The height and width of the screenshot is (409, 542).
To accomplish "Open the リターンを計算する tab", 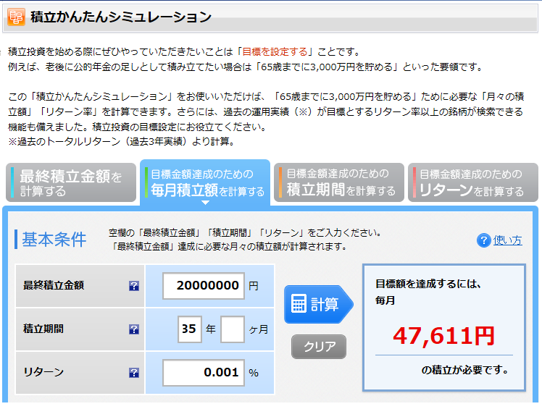I will point(473,182).
